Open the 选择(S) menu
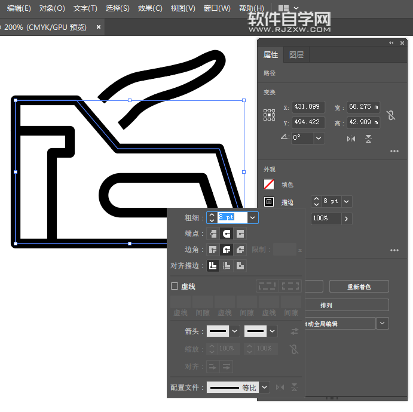This screenshot has width=413, height=412. click(118, 8)
